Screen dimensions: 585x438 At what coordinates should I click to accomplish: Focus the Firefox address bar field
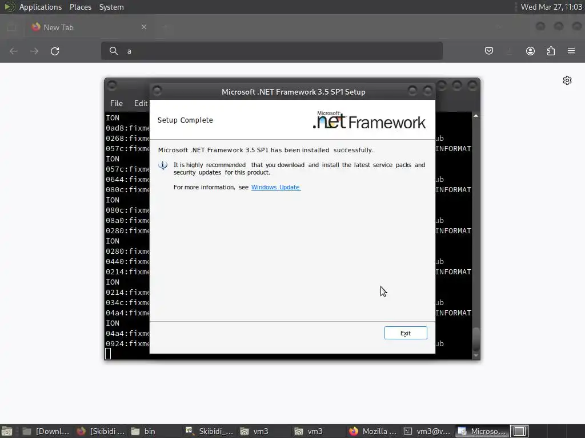click(271, 51)
